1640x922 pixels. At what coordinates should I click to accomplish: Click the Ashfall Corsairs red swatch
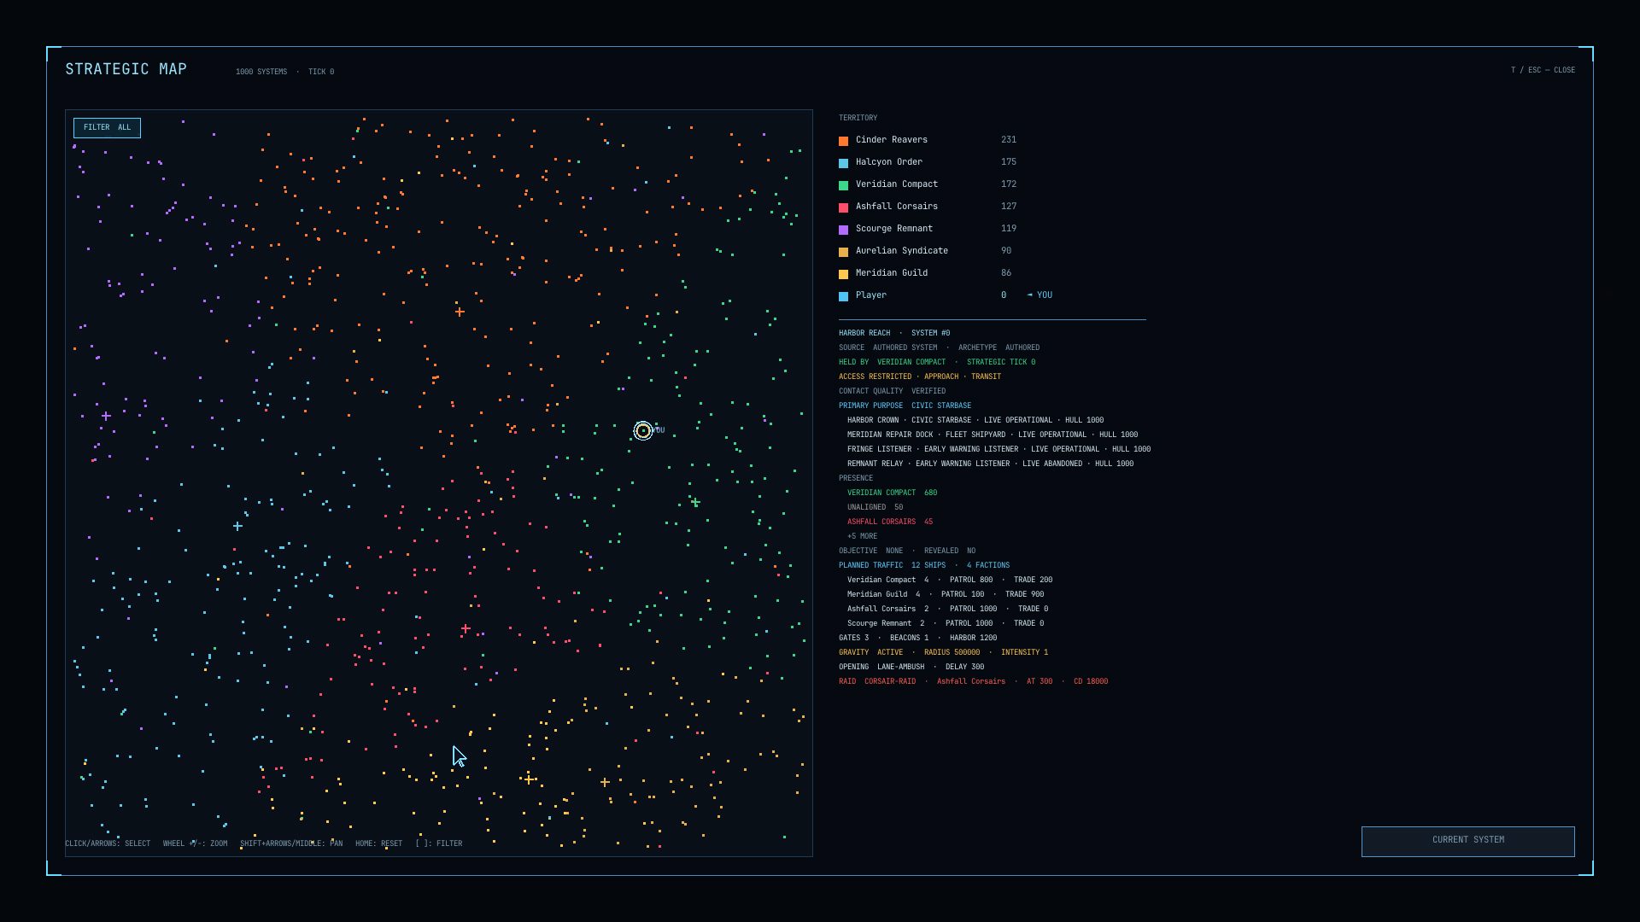click(x=843, y=207)
